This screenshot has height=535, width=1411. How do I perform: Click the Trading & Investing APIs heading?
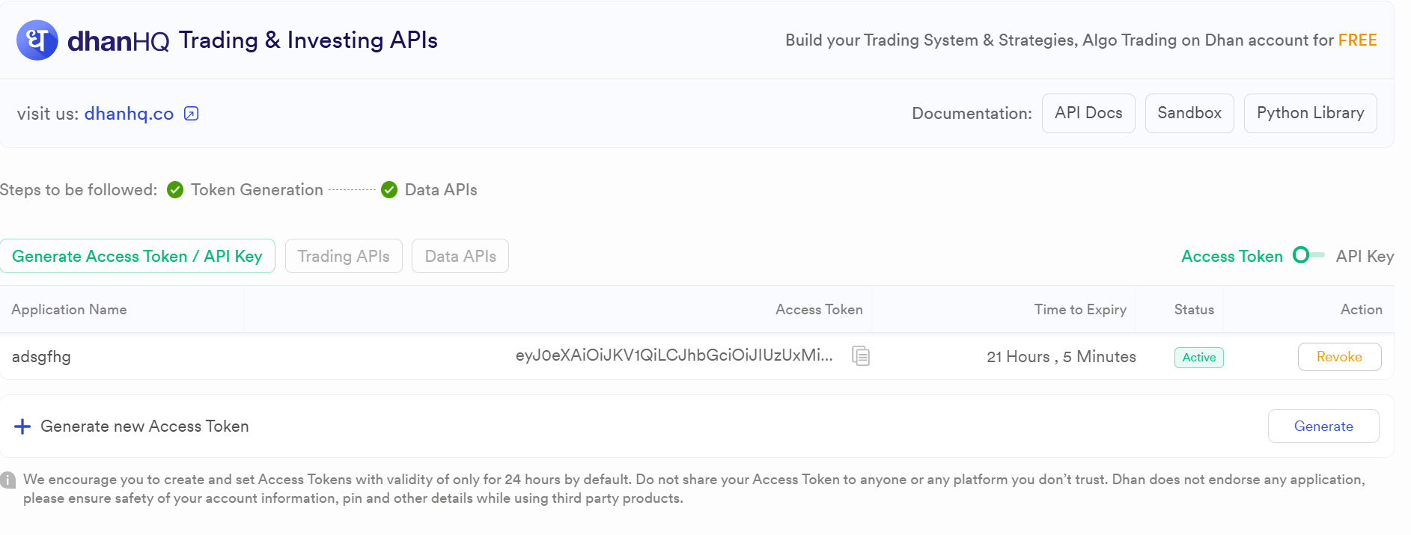pos(308,40)
